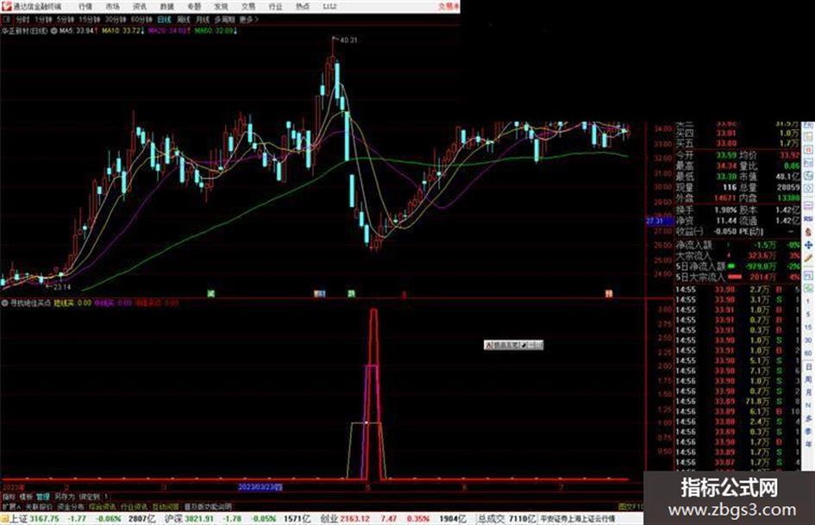Click the MA10 moving average label

[122, 31]
